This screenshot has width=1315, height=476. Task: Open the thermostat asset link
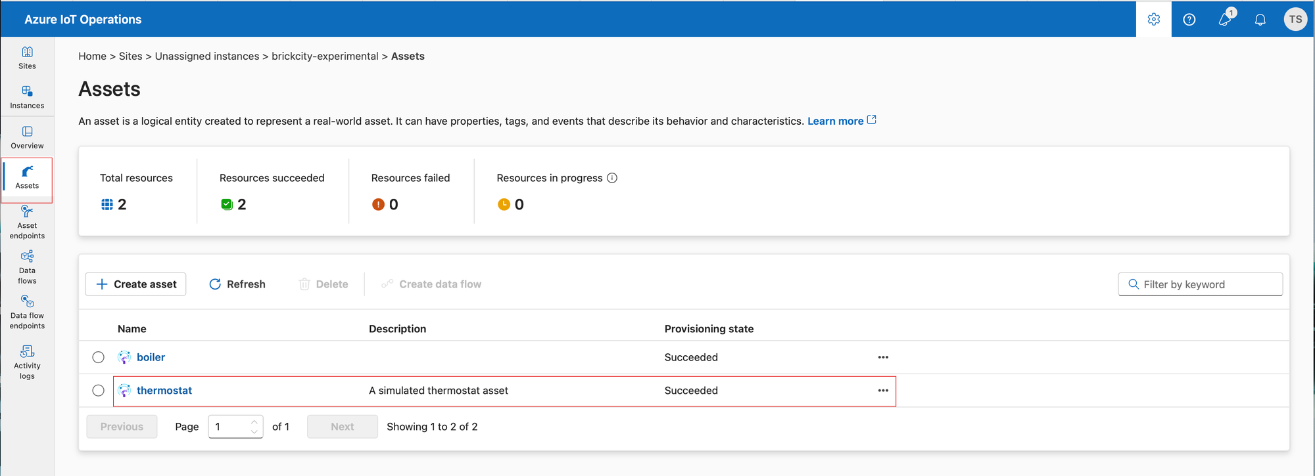[x=164, y=391]
